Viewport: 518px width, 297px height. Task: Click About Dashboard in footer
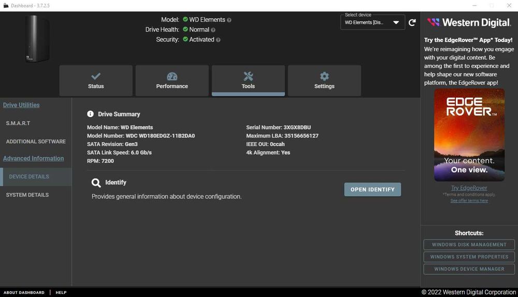(x=24, y=293)
